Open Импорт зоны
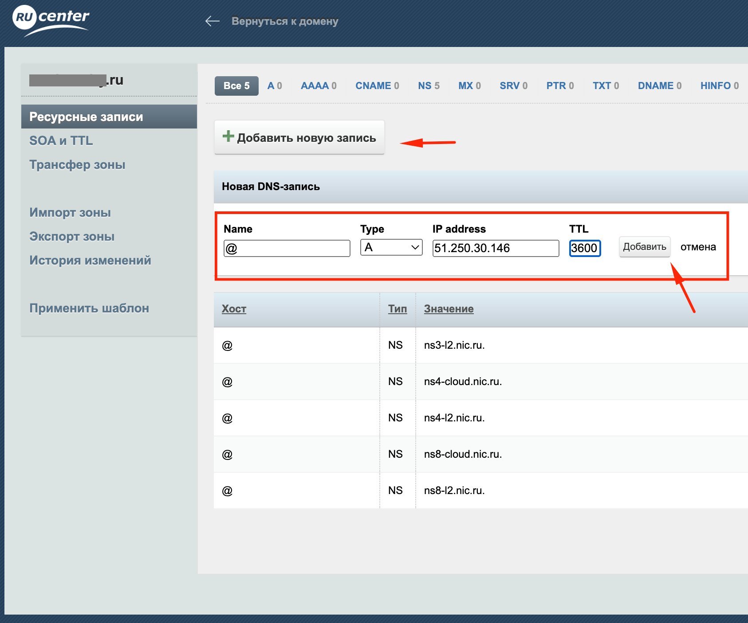The image size is (748, 623). (70, 212)
